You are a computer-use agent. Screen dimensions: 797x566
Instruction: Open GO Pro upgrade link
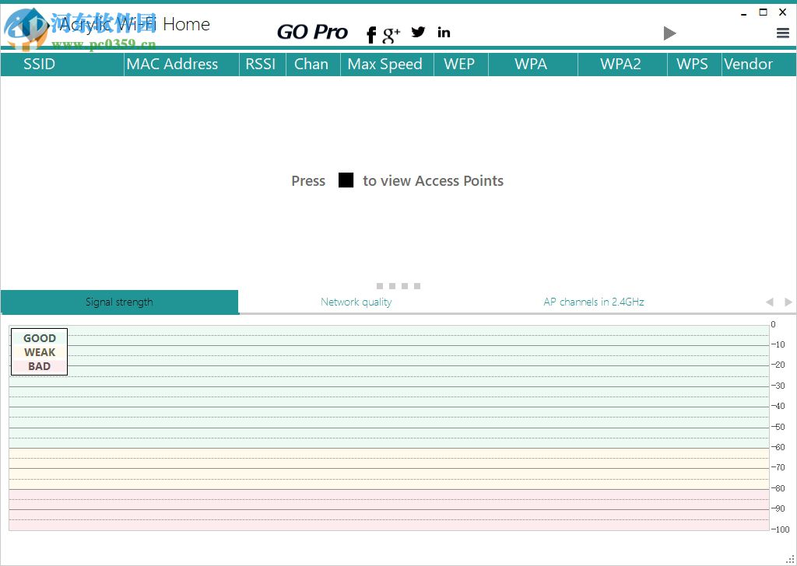[x=312, y=32]
